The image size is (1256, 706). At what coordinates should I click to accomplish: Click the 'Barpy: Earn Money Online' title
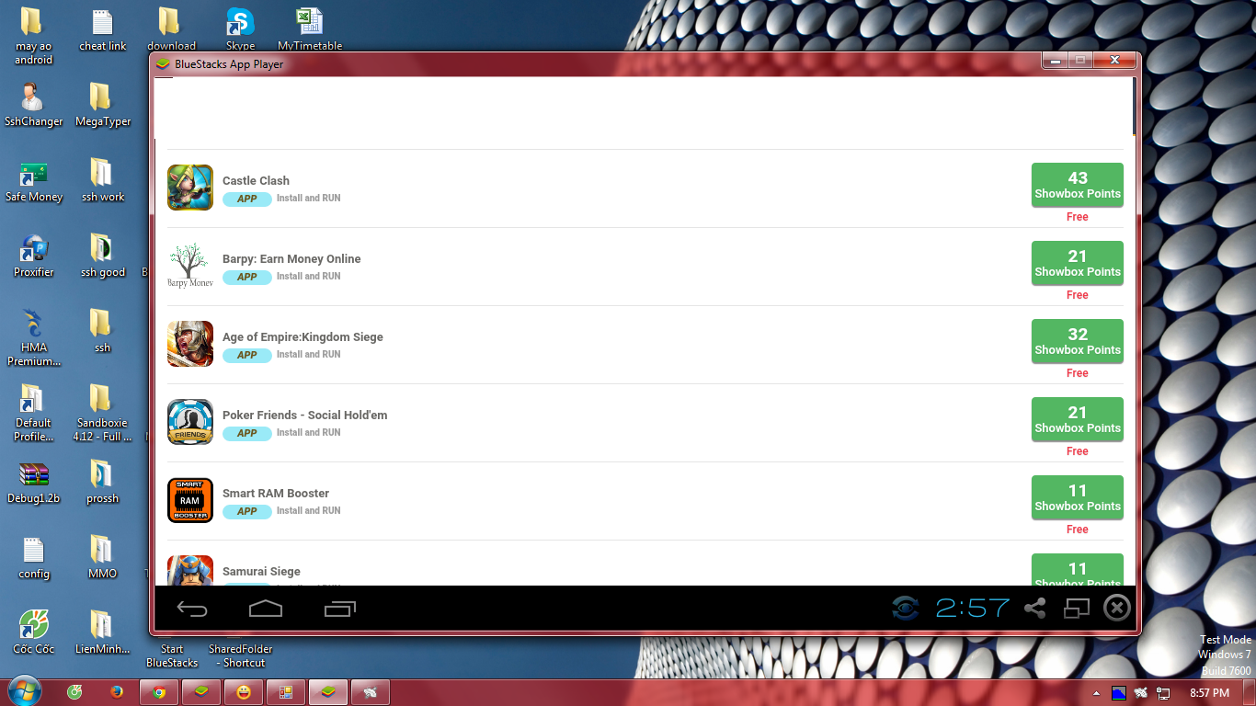point(291,259)
